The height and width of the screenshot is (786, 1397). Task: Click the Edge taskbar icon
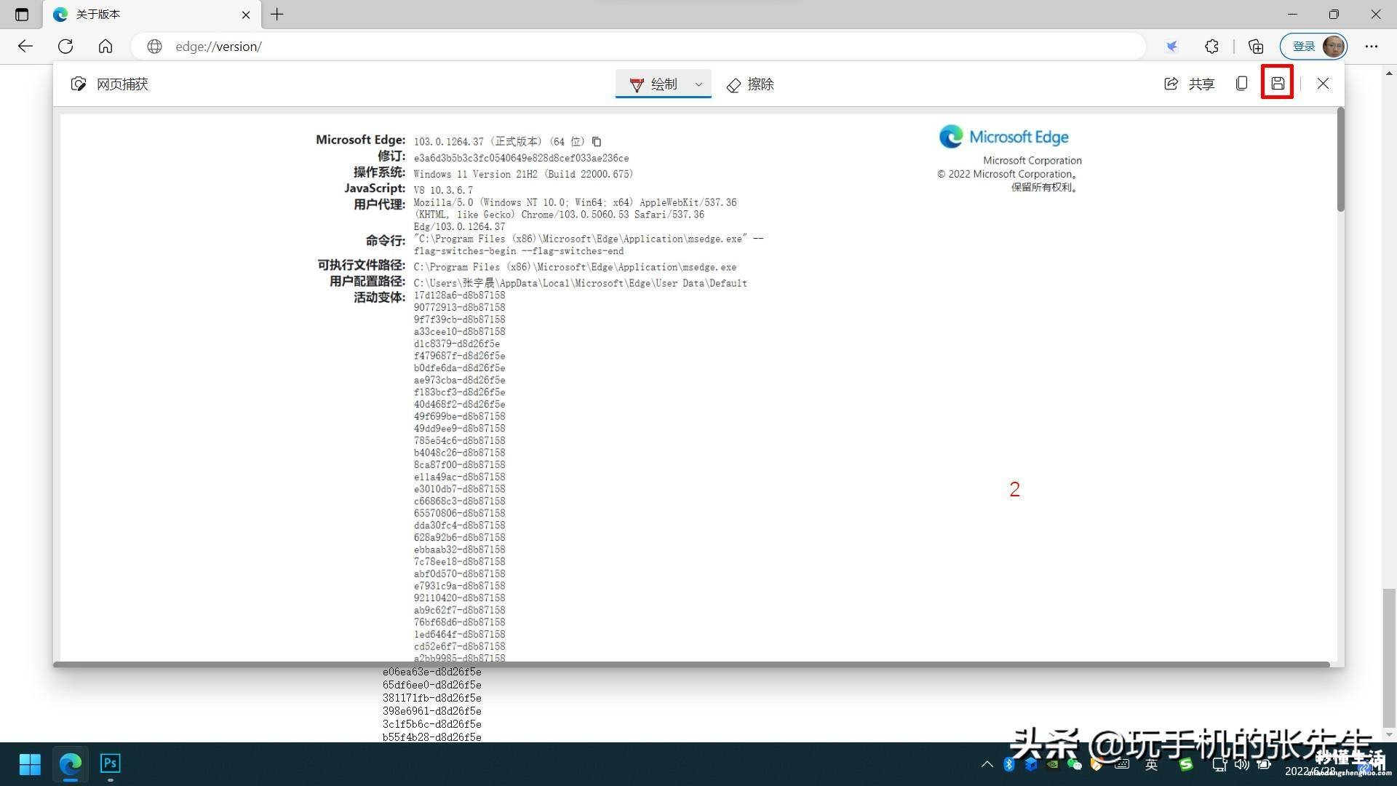71,764
